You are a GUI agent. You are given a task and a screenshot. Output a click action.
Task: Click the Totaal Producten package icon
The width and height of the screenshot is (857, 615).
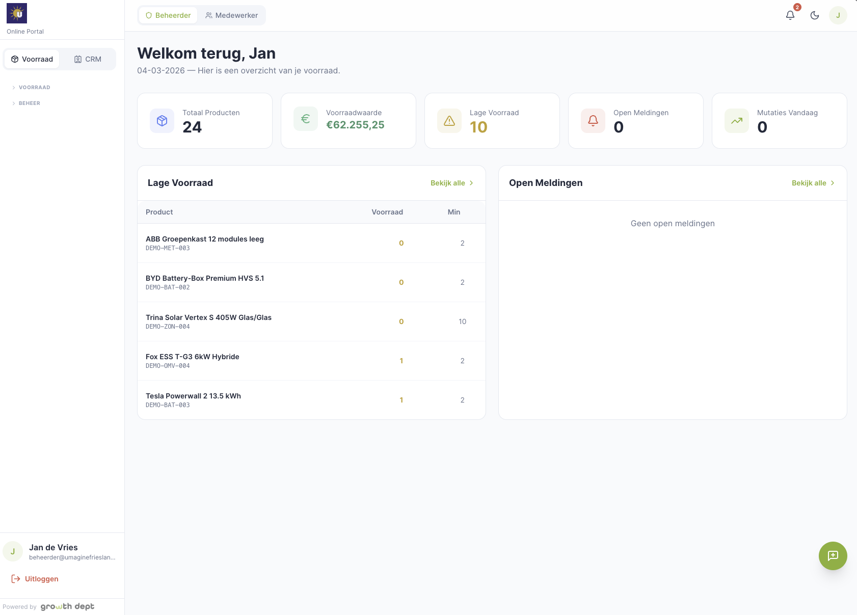tap(162, 120)
